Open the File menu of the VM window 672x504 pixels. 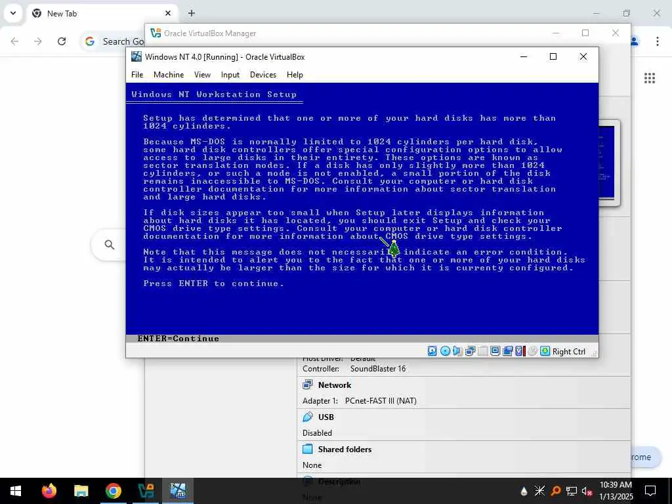click(137, 75)
